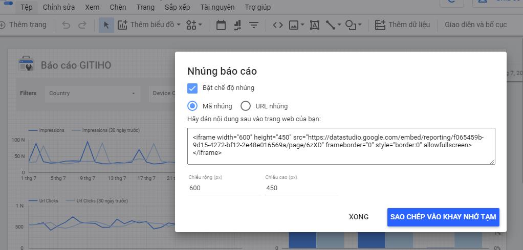Uncheck Bật chế độ nhúng checkbox
Screen dimensions: 523x250
click(192, 88)
